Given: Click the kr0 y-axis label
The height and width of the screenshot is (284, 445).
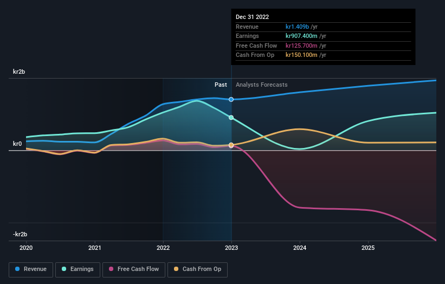Looking at the screenshot, I should coord(17,144).
